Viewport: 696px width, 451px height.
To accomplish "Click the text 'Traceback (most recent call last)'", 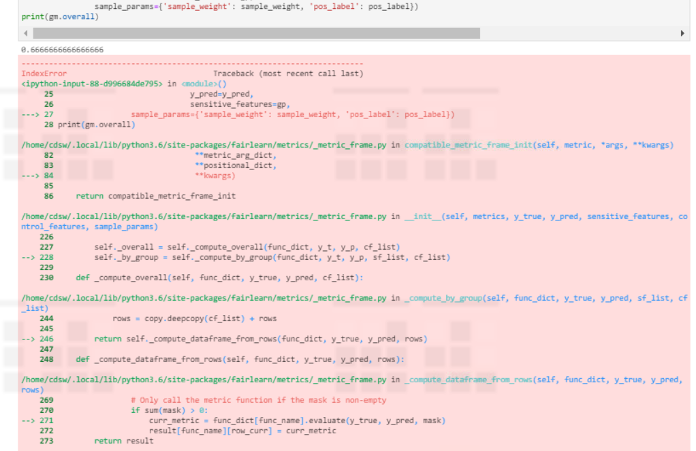I will [288, 73].
